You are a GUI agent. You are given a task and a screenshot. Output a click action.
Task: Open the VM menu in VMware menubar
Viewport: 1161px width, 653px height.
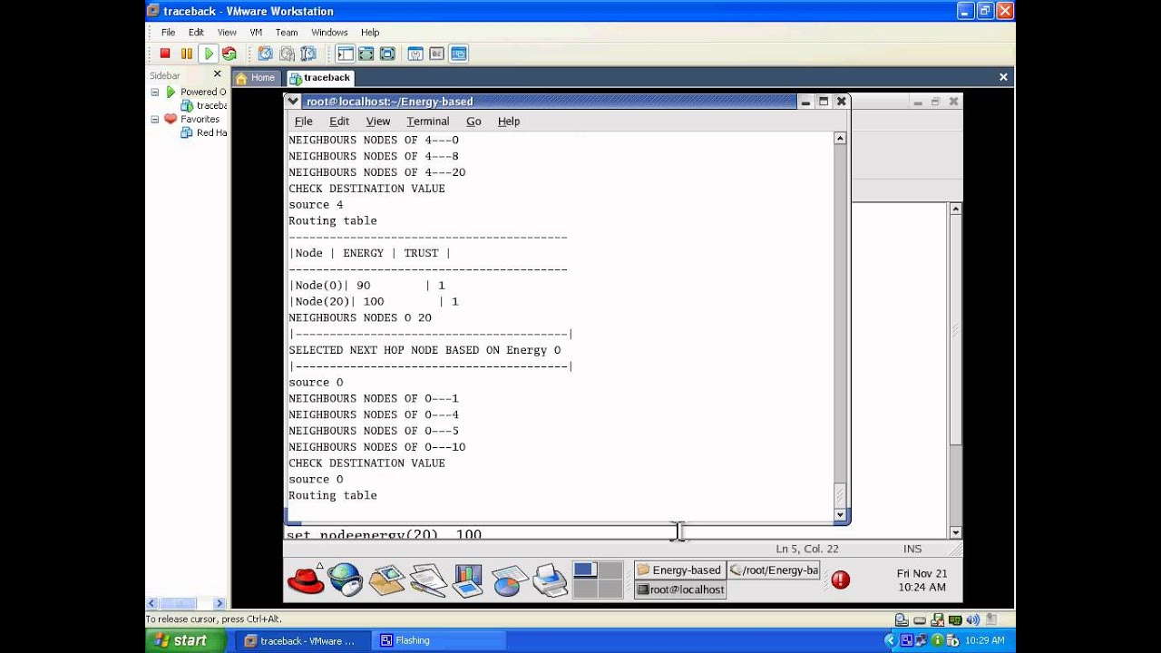[256, 33]
